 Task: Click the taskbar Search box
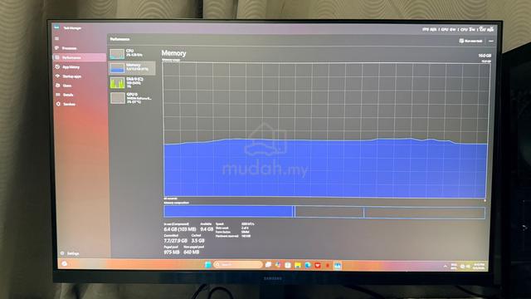[238, 264]
